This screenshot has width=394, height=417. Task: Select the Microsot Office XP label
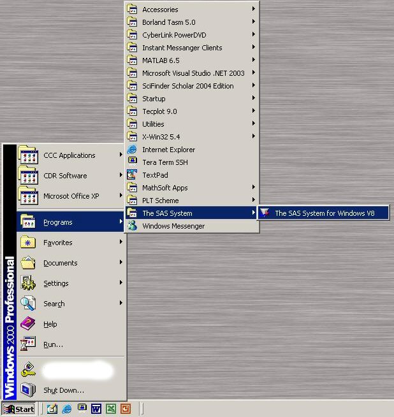coord(71,196)
